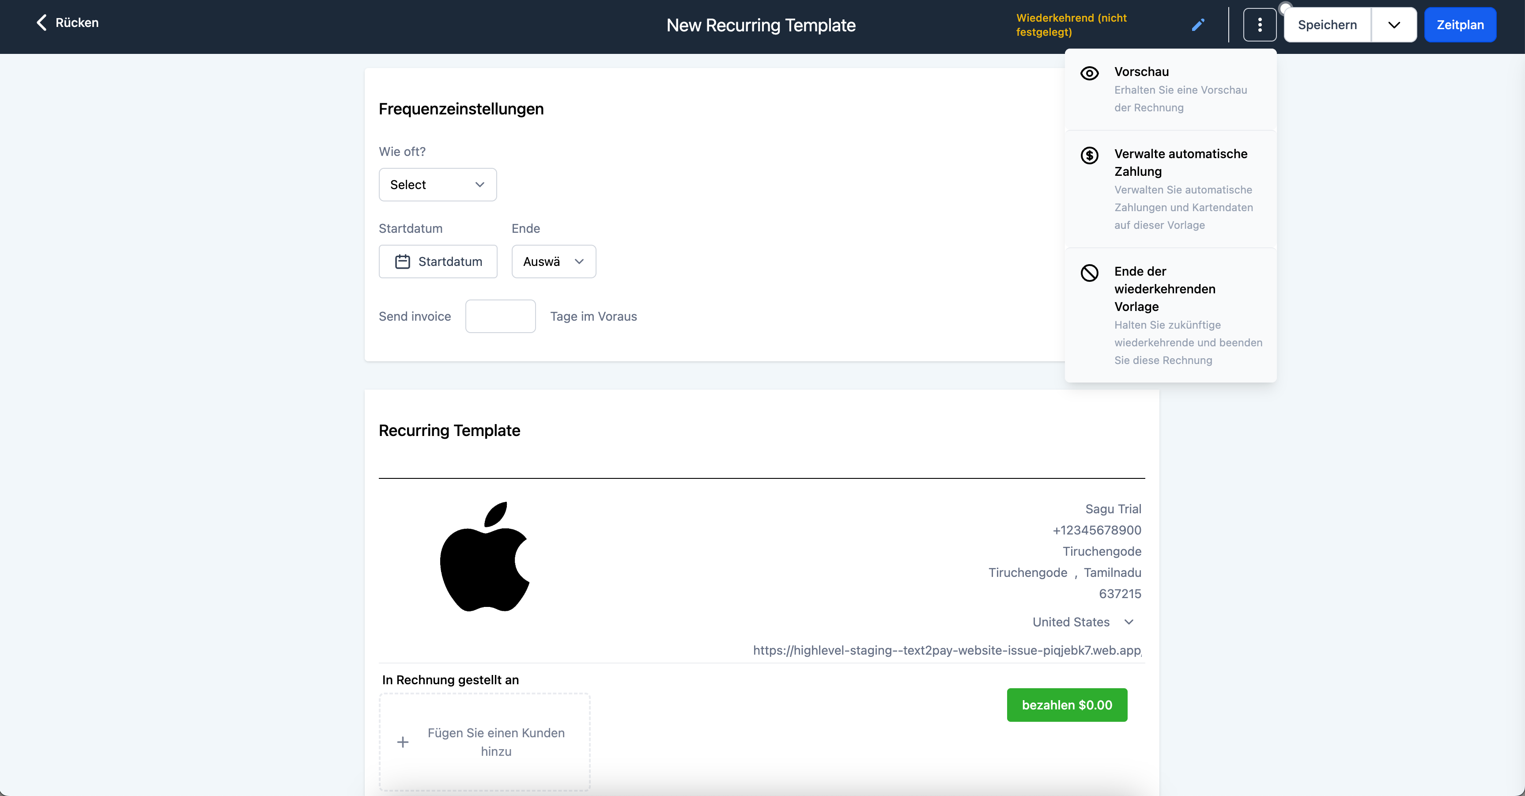Click the back arrow icon next to Rücken
Image resolution: width=1525 pixels, height=796 pixels.
[42, 23]
